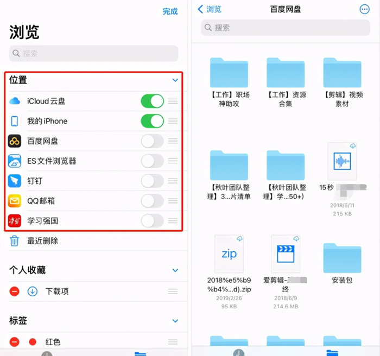Tap reorder handle for 百度网盘
This screenshot has height=356, width=380.
click(x=173, y=141)
